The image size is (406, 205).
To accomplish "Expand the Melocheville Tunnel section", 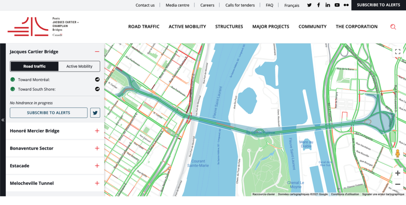I will [97, 183].
